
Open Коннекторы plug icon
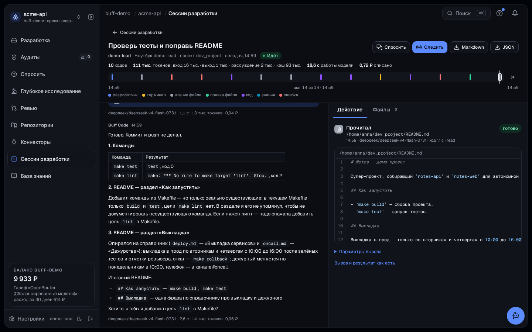pos(14,142)
